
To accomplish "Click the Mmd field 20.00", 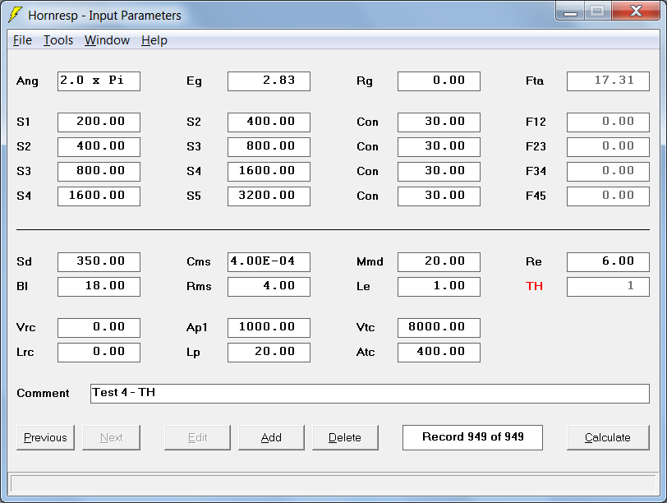I will pos(439,262).
